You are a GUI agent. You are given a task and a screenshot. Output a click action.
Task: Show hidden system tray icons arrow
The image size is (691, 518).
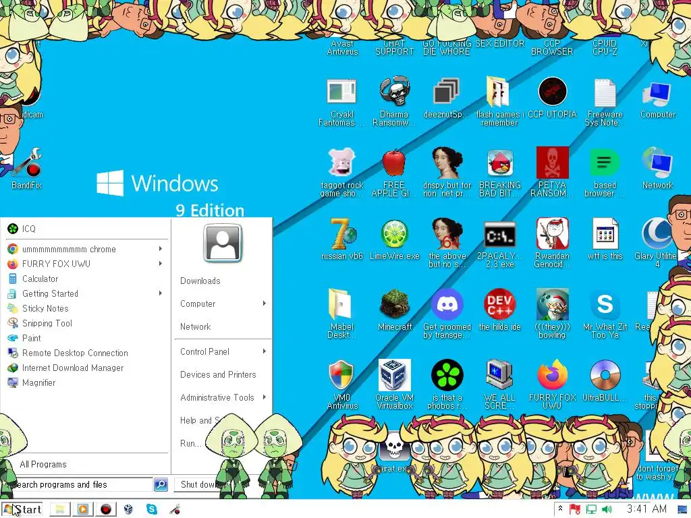(560, 509)
